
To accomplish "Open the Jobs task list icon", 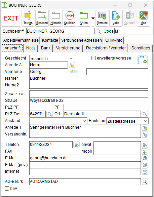I will [116, 18].
